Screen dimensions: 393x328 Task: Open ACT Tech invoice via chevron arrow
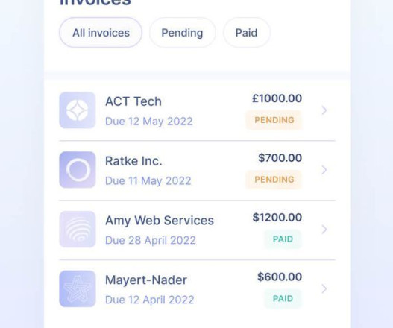324,110
